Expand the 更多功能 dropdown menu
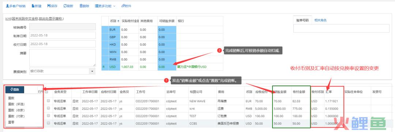The image size is (395, 132). click(105, 6)
